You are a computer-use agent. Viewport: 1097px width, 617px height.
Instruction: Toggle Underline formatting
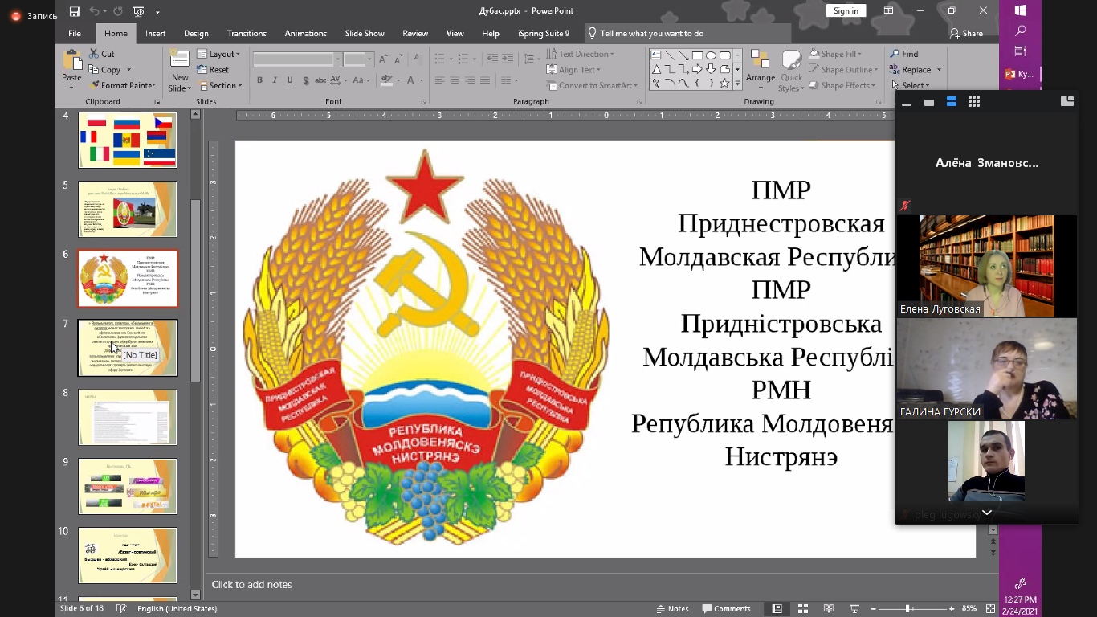tap(290, 80)
